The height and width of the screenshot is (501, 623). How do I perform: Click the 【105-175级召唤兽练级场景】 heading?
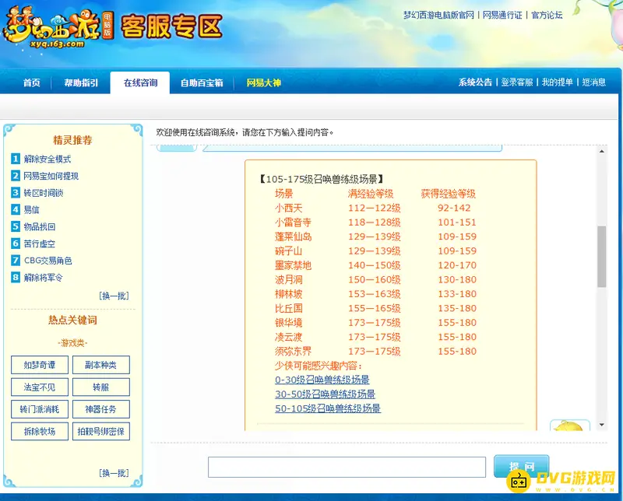click(322, 179)
